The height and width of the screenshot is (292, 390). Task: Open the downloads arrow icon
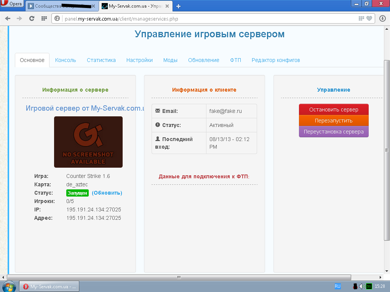(382, 18)
